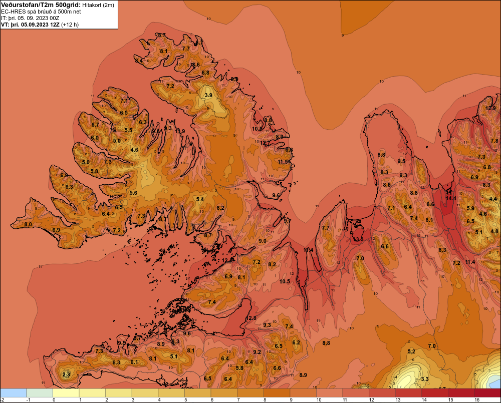Click the 9.2 temperature label

(257, 352)
